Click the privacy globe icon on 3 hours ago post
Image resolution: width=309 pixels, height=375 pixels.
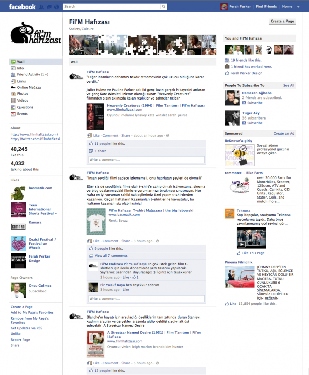tap(157, 241)
